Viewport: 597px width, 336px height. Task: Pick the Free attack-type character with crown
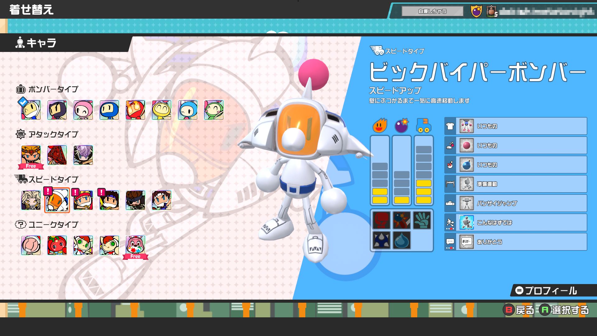31,155
